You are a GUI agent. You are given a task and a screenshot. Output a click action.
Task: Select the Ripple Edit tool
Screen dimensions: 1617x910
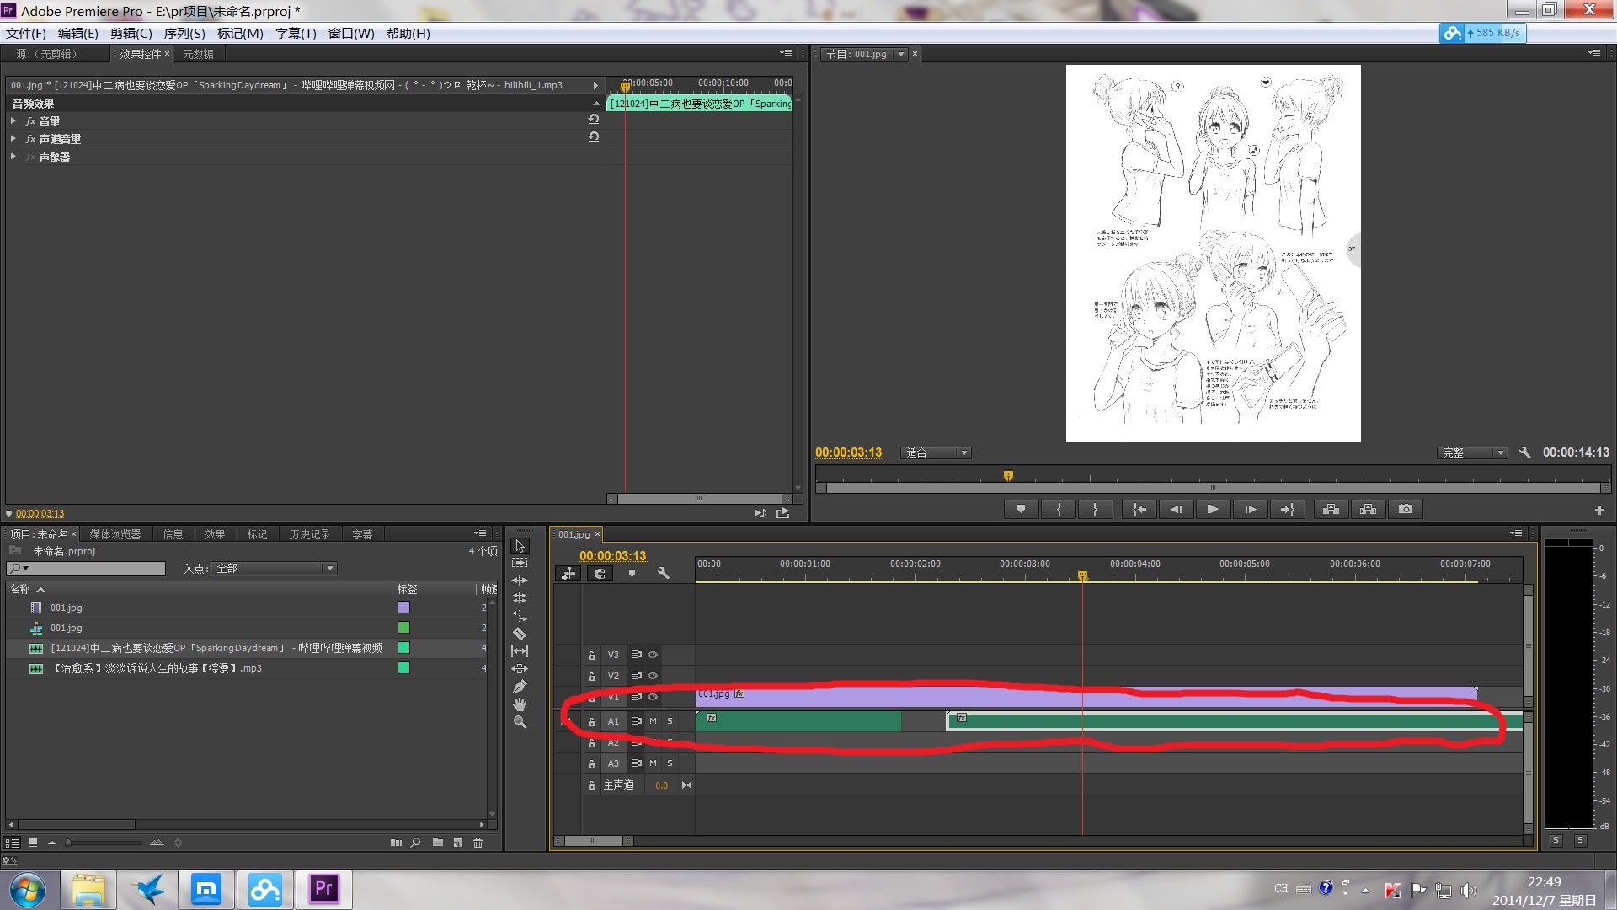coord(520,581)
